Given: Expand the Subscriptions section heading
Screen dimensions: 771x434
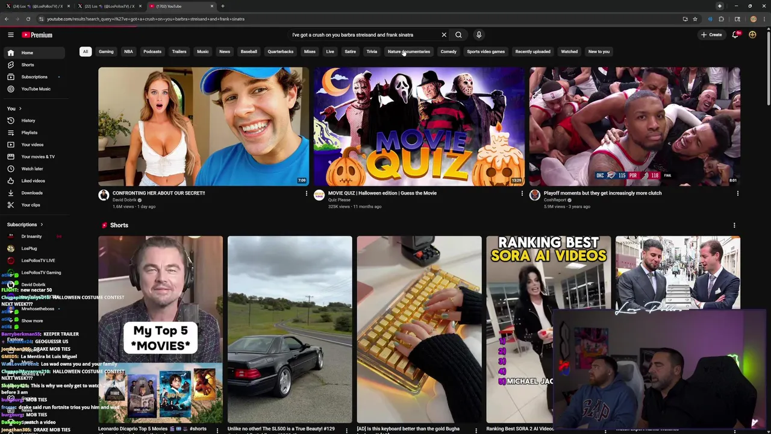Looking at the screenshot, I should coord(25,224).
